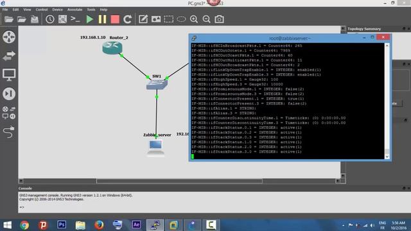Click the Save project icon

tap(34, 19)
